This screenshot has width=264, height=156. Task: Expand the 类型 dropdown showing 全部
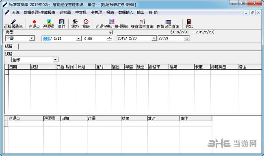tap(32, 38)
